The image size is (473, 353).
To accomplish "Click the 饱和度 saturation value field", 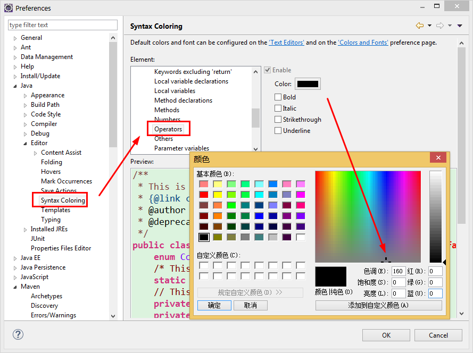I will tap(398, 282).
